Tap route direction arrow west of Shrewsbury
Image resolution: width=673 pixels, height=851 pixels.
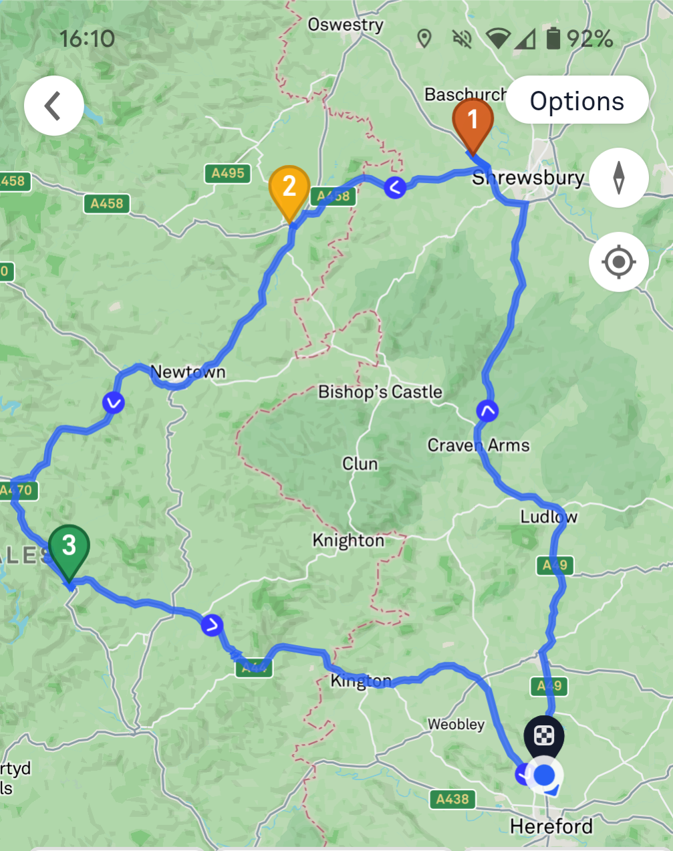[395, 188]
